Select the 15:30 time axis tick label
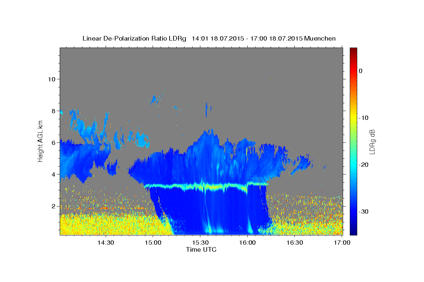This screenshot has width=424, height=282. 200,243
